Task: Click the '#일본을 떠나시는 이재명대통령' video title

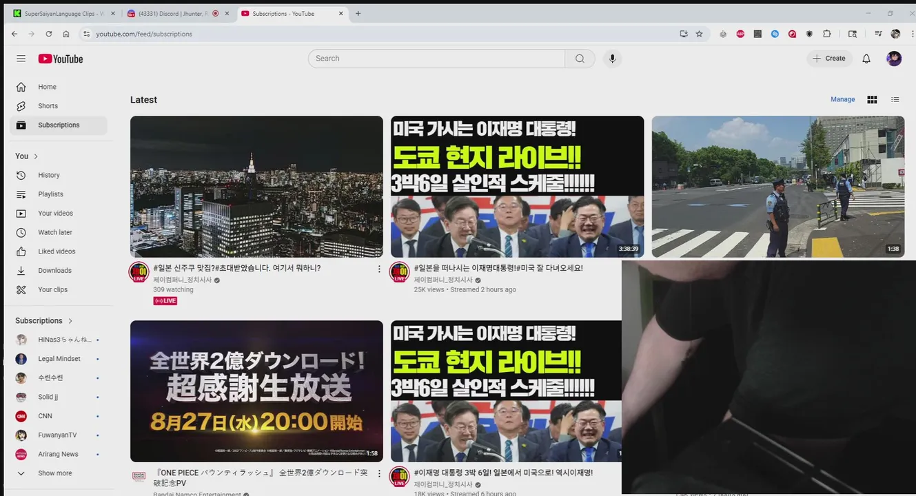Action: pyautogui.click(x=498, y=268)
